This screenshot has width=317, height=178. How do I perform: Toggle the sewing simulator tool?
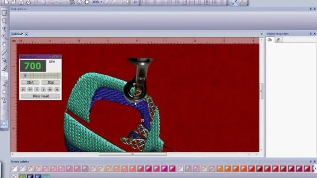4,124
